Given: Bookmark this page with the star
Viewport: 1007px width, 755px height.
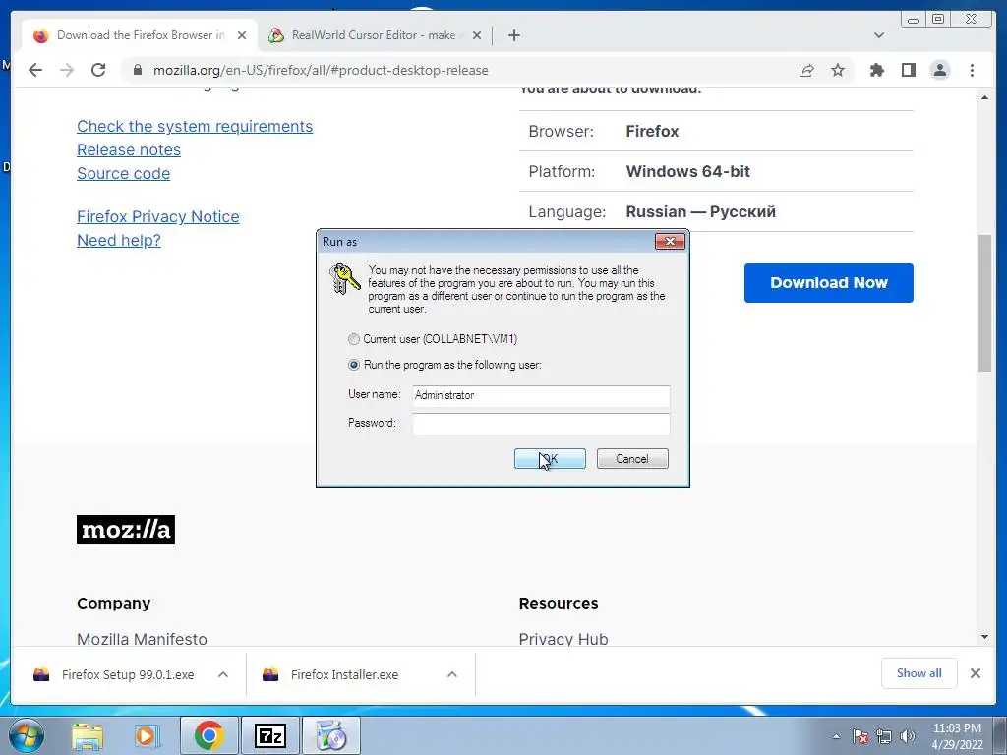Looking at the screenshot, I should (838, 70).
